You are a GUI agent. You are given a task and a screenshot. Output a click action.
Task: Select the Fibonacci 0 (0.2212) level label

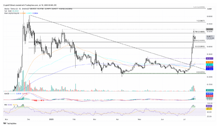[201, 72]
